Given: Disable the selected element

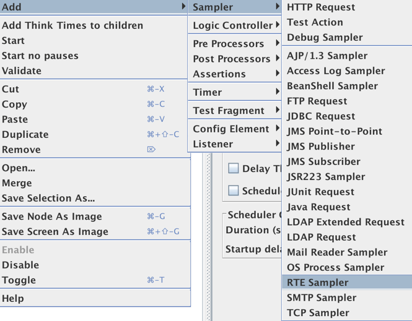Looking at the screenshot, I should click(x=95, y=265).
